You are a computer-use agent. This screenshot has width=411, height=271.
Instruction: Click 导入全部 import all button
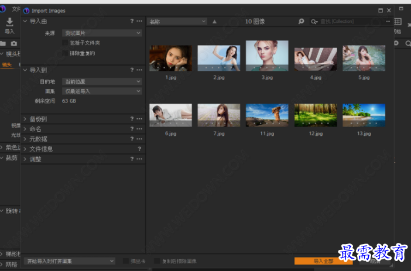[x=323, y=261]
